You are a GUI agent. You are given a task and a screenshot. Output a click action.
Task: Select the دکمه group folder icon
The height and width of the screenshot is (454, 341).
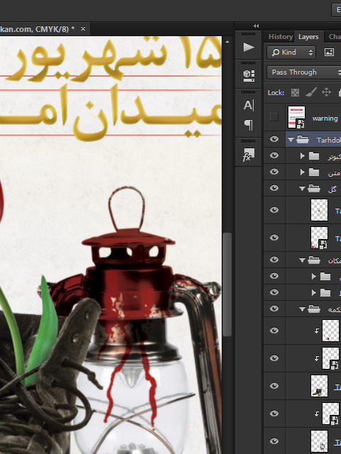(314, 309)
